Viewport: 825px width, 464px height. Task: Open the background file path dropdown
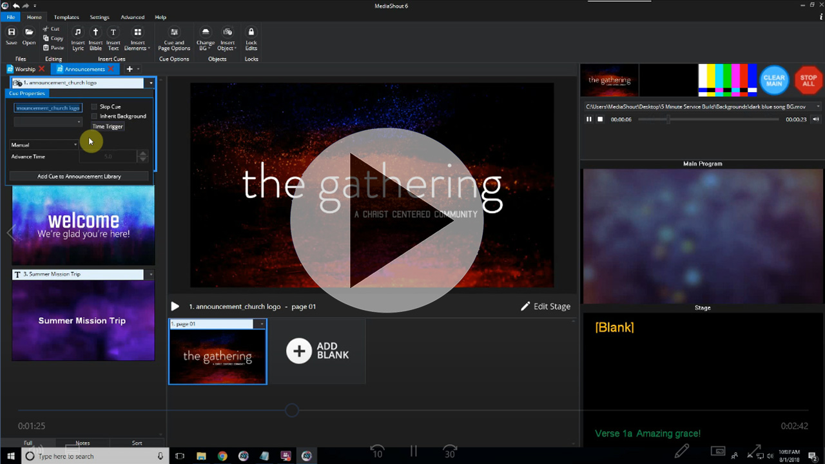coord(818,107)
